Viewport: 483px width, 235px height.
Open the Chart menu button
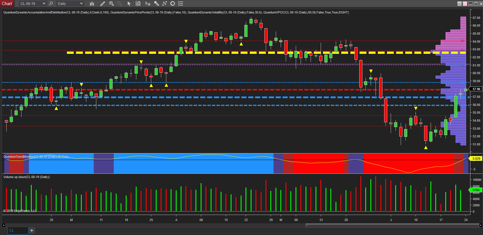click(x=7, y=3)
